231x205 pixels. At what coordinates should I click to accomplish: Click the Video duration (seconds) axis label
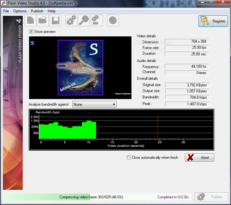point(126,146)
